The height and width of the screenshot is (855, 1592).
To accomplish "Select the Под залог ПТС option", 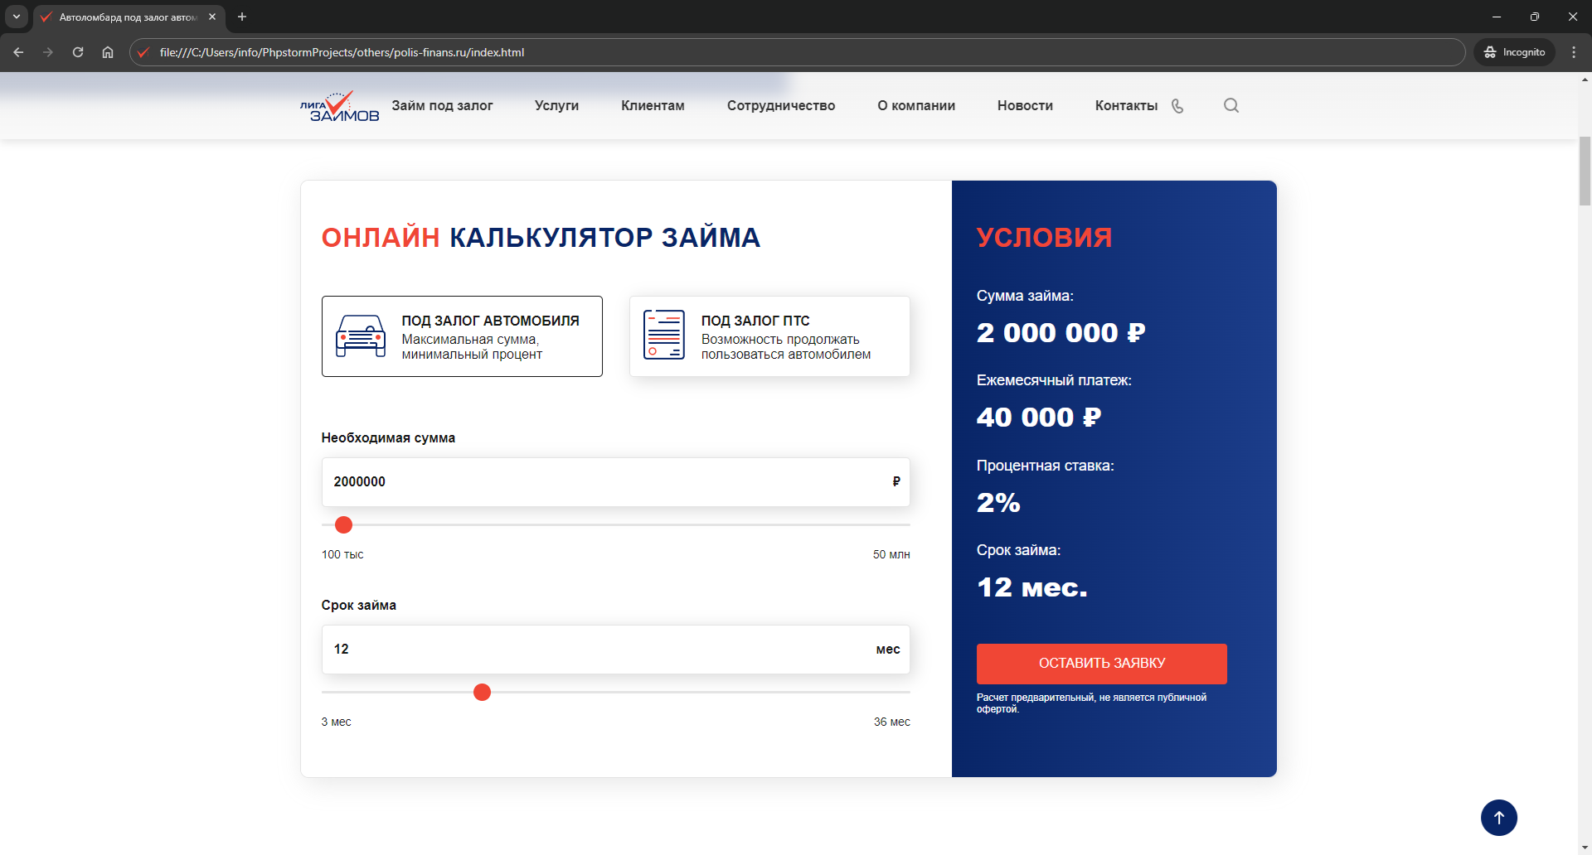I will 769,336.
